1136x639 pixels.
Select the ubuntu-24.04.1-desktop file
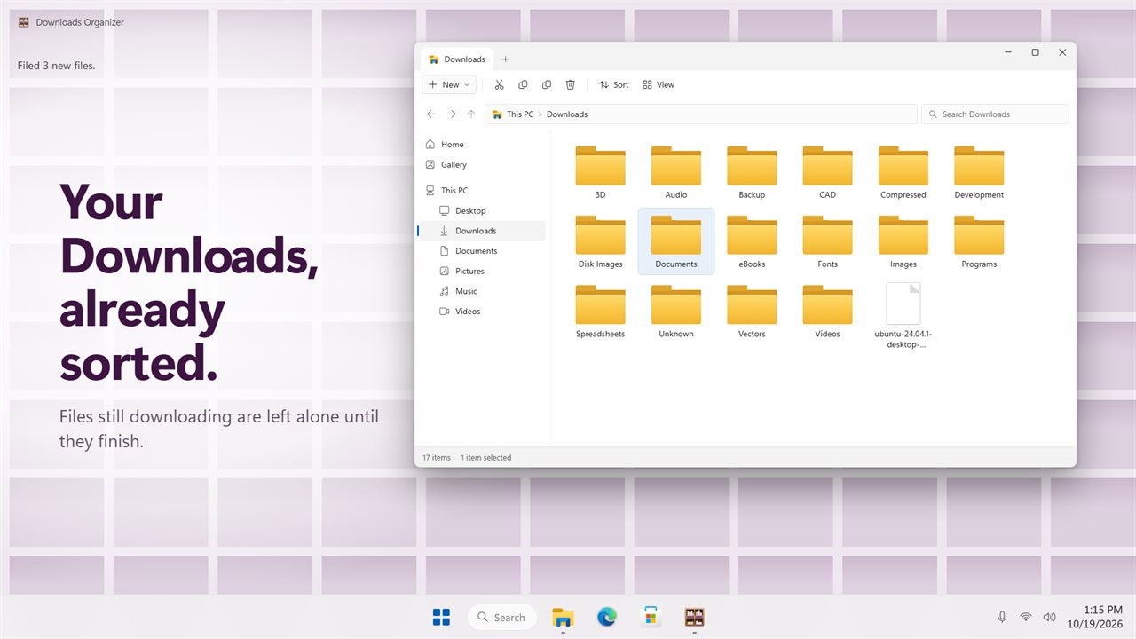pos(903,316)
